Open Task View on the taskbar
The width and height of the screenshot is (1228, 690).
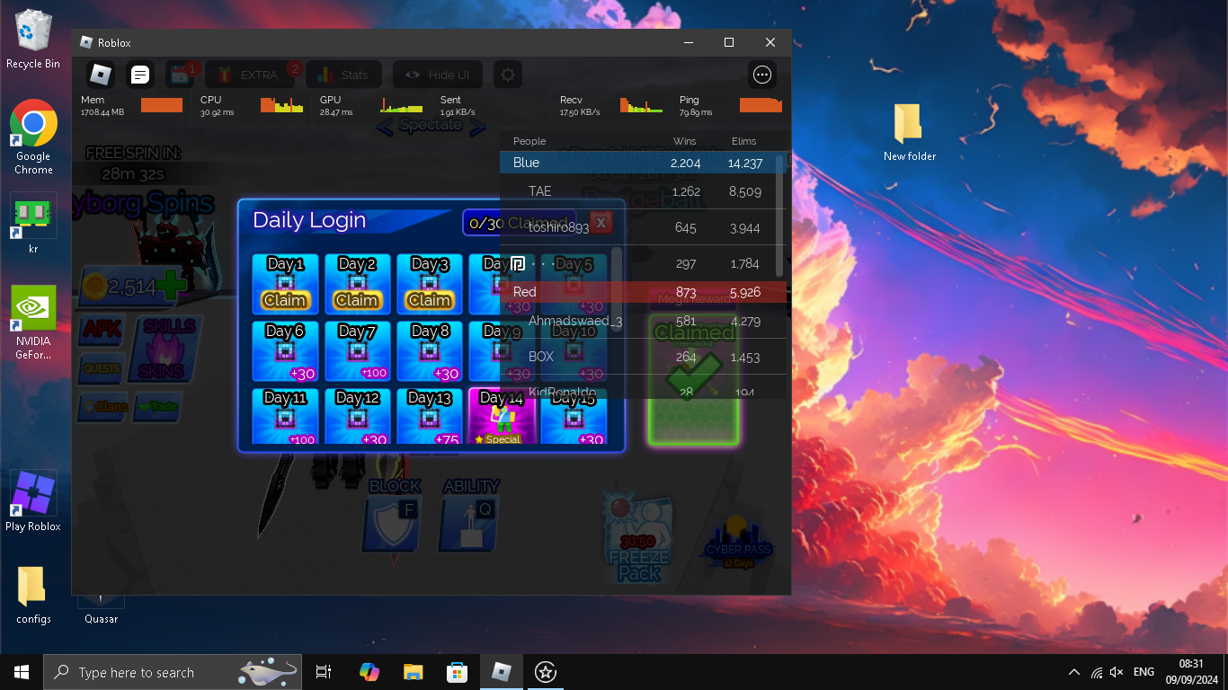(x=324, y=672)
